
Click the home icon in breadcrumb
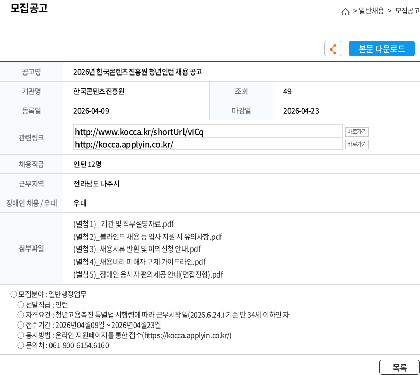pos(345,11)
